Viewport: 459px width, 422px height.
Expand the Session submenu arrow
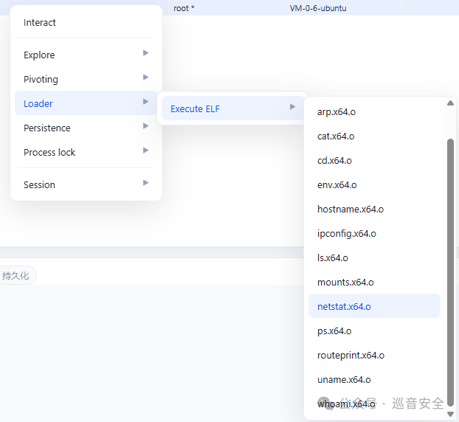(x=145, y=183)
